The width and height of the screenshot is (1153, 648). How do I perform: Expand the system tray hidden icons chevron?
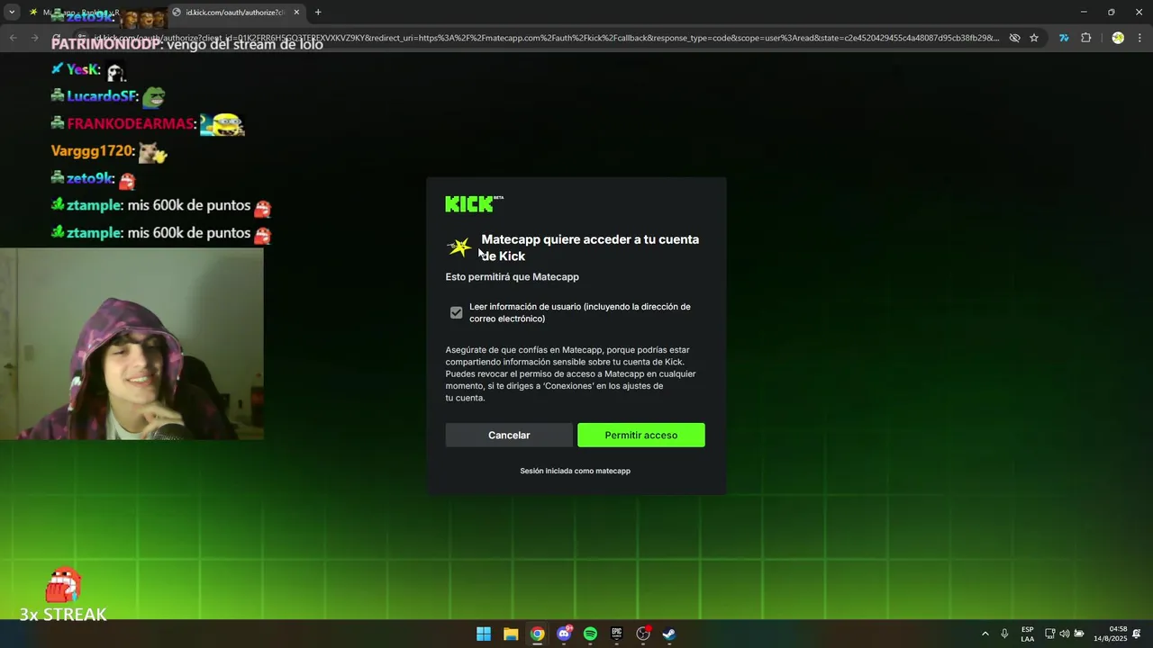pyautogui.click(x=985, y=634)
